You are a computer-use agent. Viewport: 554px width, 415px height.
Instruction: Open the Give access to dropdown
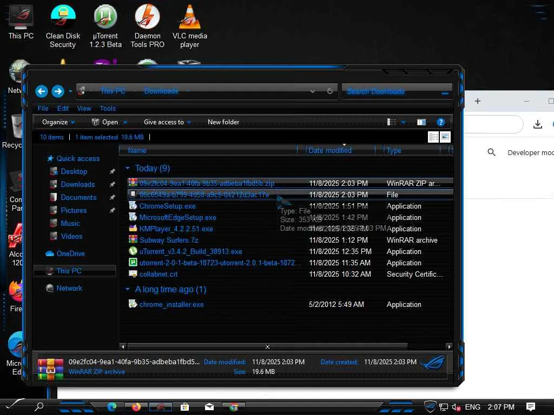(168, 122)
